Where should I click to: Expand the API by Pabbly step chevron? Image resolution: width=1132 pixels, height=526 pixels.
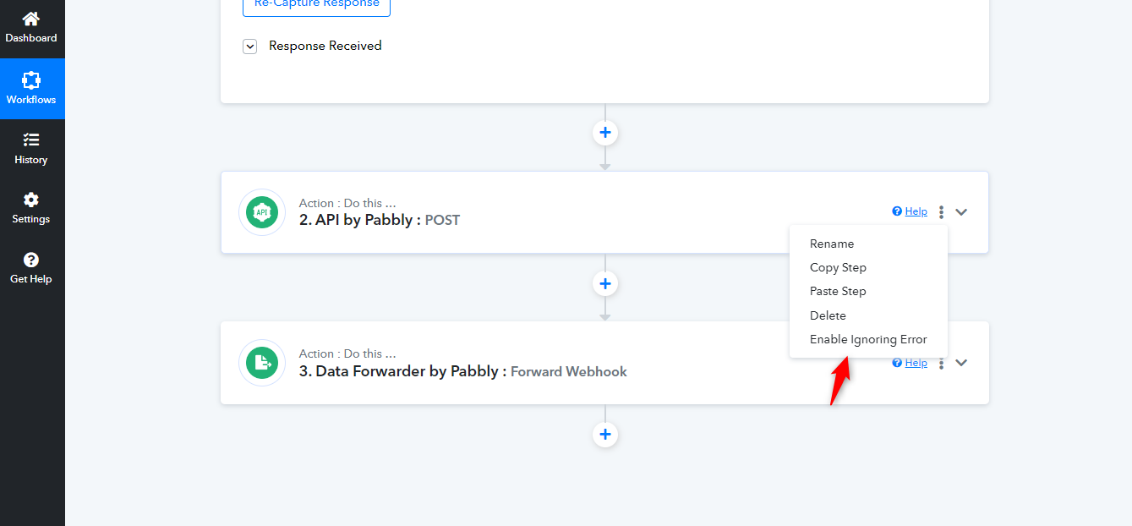pos(961,212)
